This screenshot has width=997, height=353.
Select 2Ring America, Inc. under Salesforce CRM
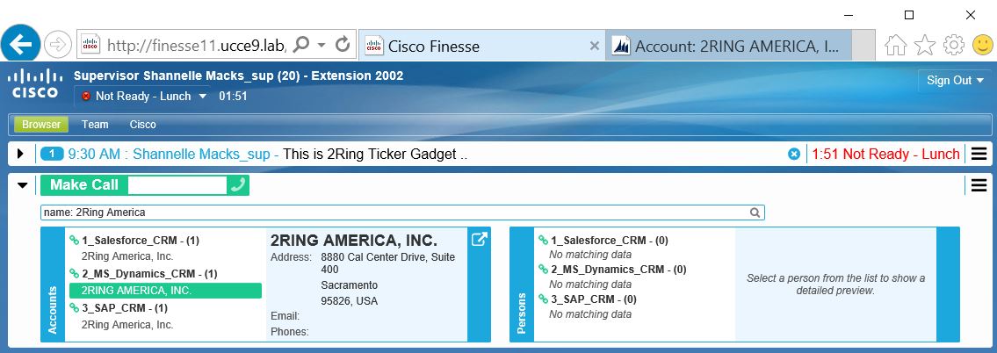click(127, 256)
